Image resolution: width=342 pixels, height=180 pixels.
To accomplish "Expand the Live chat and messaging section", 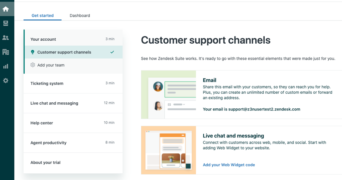I will pos(73,103).
